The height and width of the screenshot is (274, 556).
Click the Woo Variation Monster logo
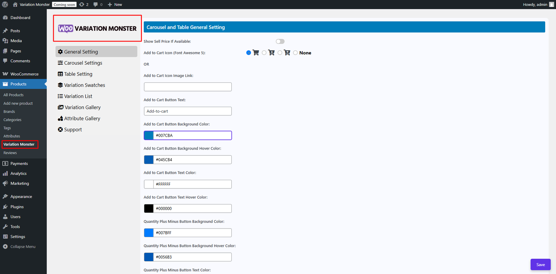(x=97, y=29)
